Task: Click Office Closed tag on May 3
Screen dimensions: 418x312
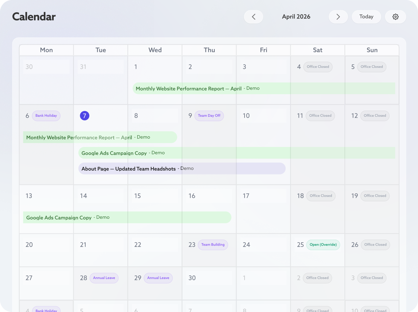Action: (372, 278)
